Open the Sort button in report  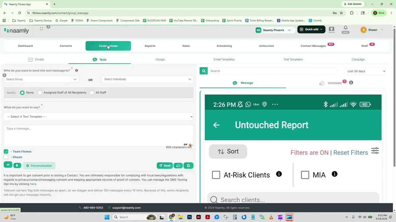click(228, 151)
